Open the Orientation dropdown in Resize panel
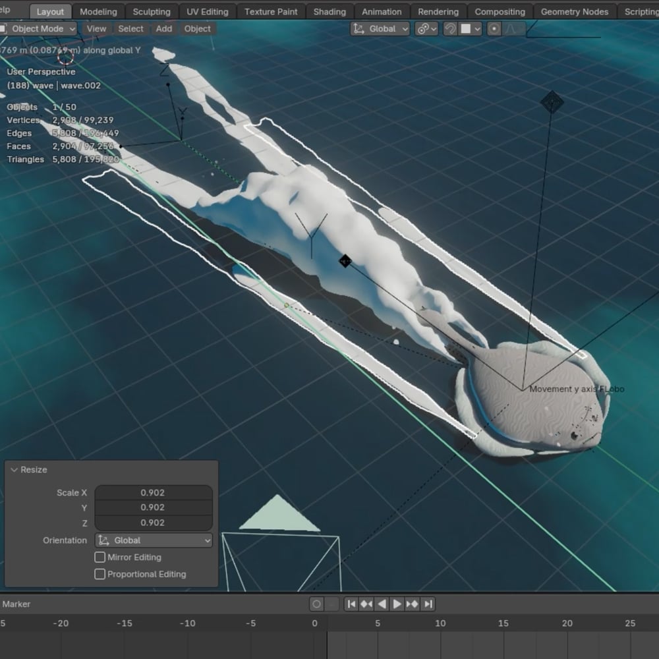The width and height of the screenshot is (659, 659). (154, 540)
